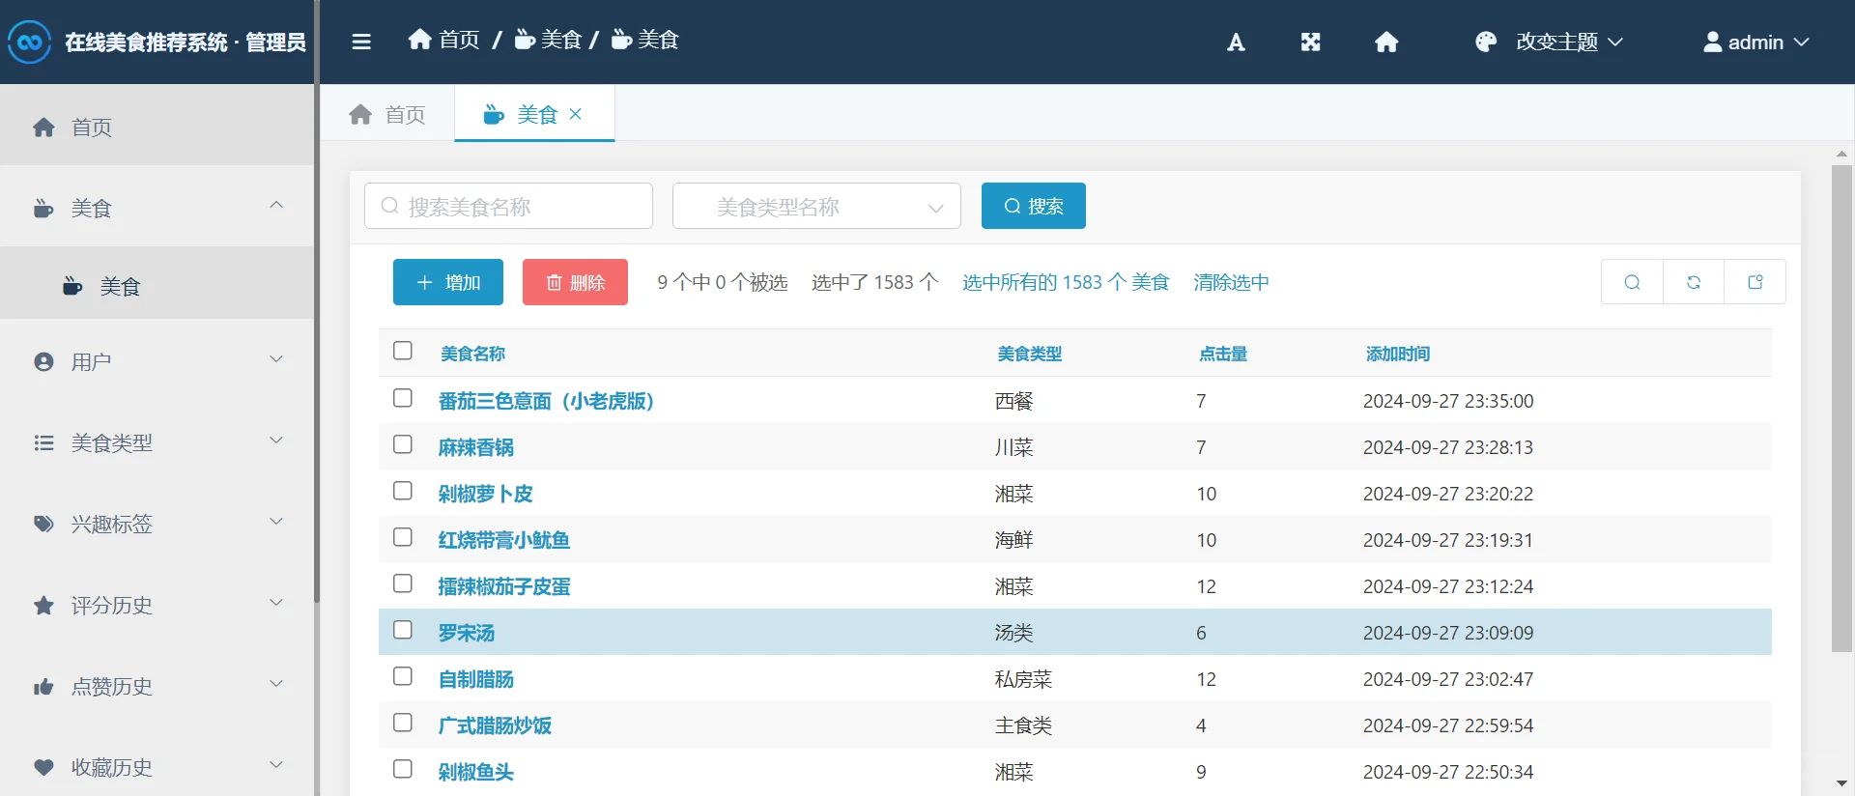Select the 美食 submenu item

pyautogui.click(x=157, y=285)
